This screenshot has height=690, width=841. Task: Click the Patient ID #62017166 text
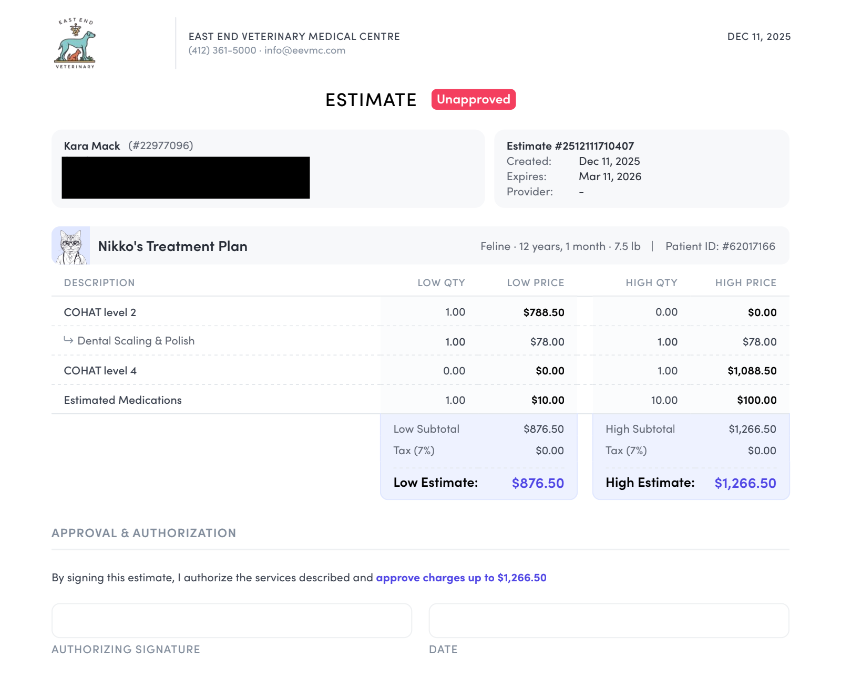pyautogui.click(x=720, y=246)
